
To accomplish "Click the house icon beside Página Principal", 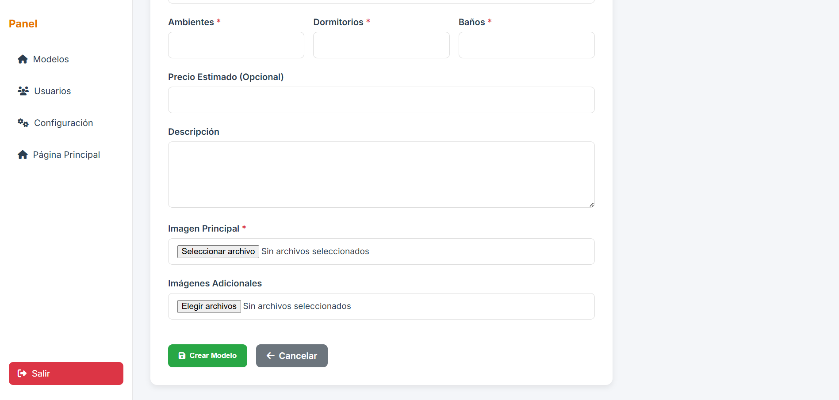I will (x=23, y=155).
